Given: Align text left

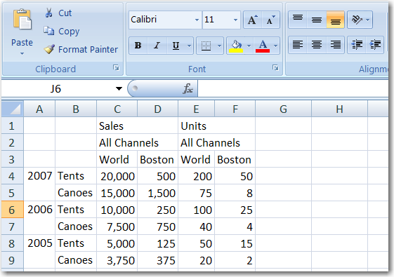Looking at the screenshot, I should pyautogui.click(x=298, y=45).
